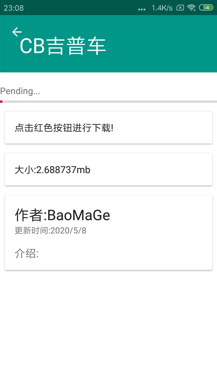Click the blank white area below the author card
Image resolution: width=217 pixels, height=386 pixels.
pos(108,326)
